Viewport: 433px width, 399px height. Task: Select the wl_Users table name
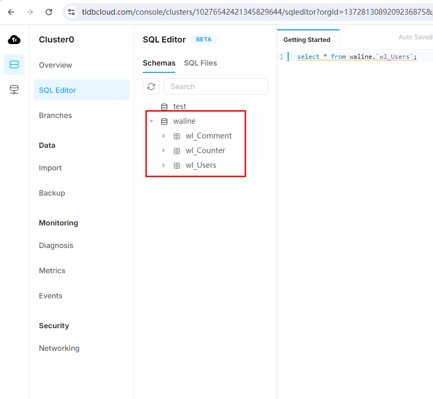[201, 165]
